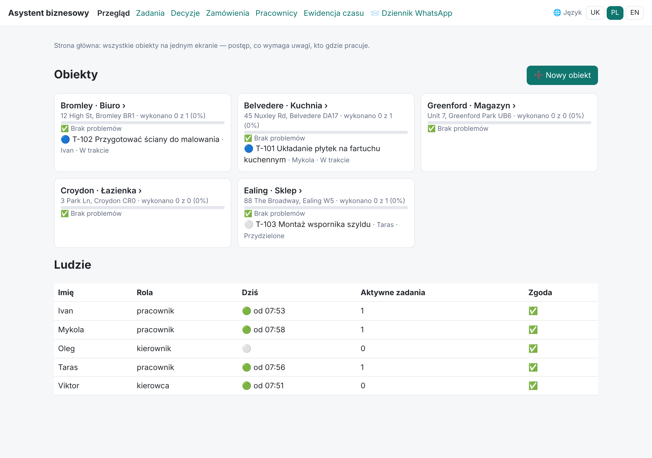Switch language to PL
Image resolution: width=652 pixels, height=458 pixels.
tap(615, 13)
